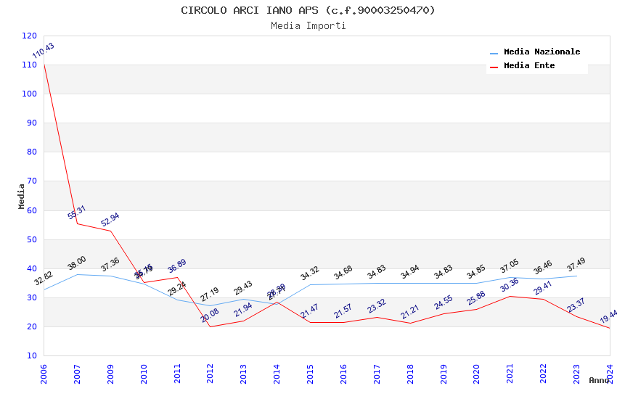Click the 30.36 data label
Image resolution: width=617 pixels, height=399 pixels.
(x=510, y=285)
